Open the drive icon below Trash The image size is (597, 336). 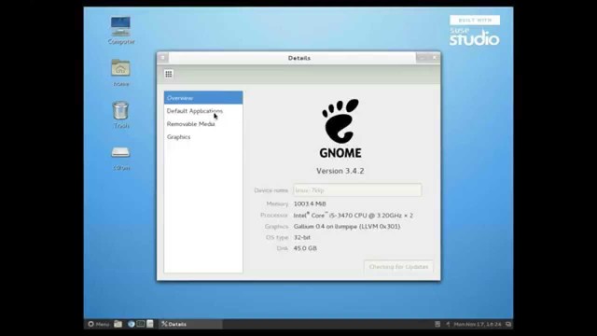(120, 157)
